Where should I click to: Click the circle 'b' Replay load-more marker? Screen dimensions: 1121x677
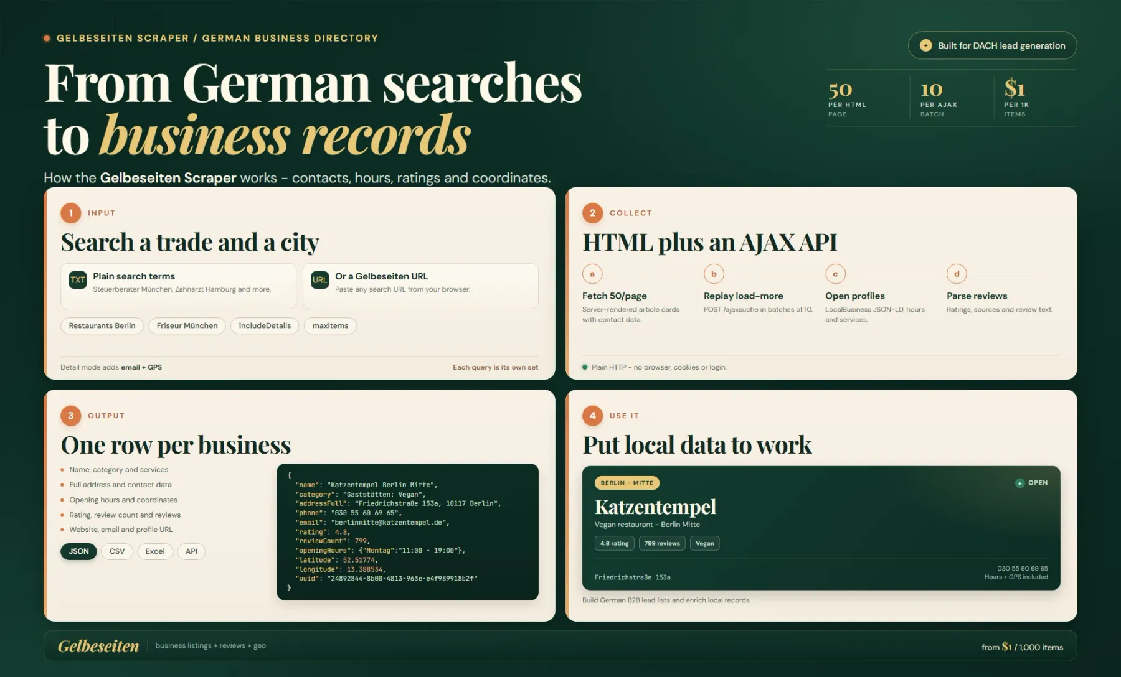[x=714, y=274]
